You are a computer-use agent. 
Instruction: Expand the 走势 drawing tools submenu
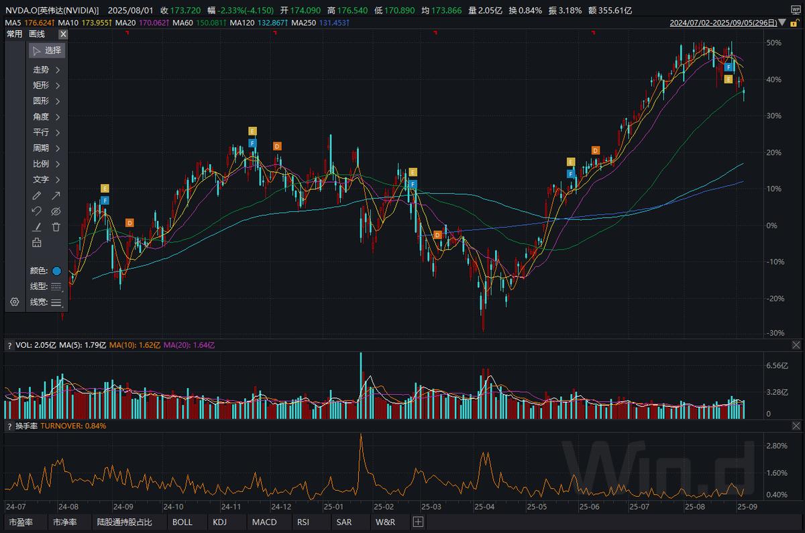point(47,70)
